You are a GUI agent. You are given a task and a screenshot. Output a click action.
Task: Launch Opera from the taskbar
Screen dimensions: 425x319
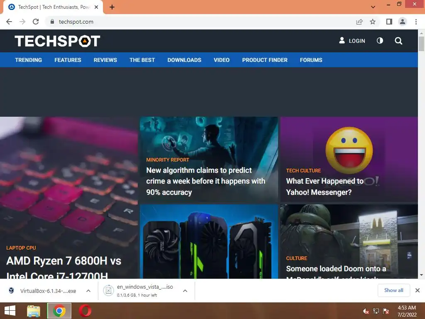tap(85, 311)
